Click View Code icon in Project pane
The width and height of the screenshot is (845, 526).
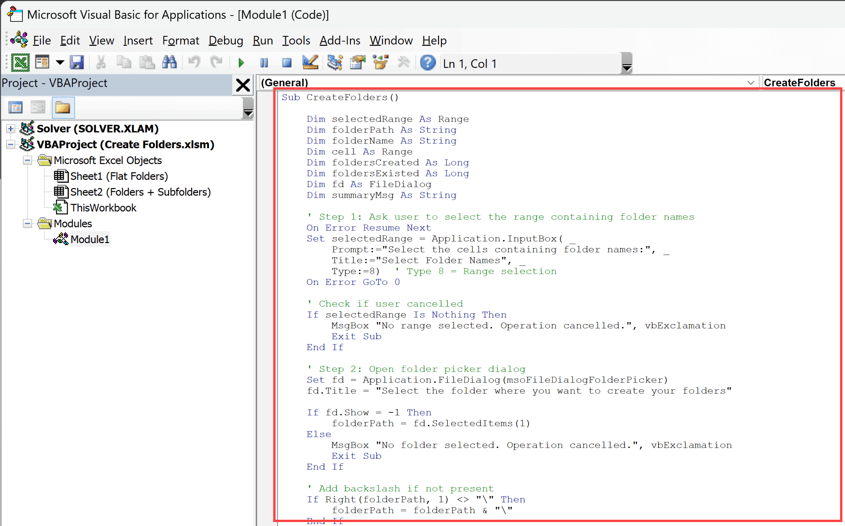[x=16, y=108]
